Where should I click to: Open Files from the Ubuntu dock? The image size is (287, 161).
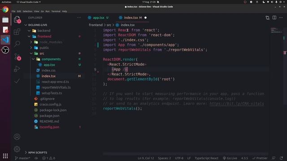click(x=5, y=20)
